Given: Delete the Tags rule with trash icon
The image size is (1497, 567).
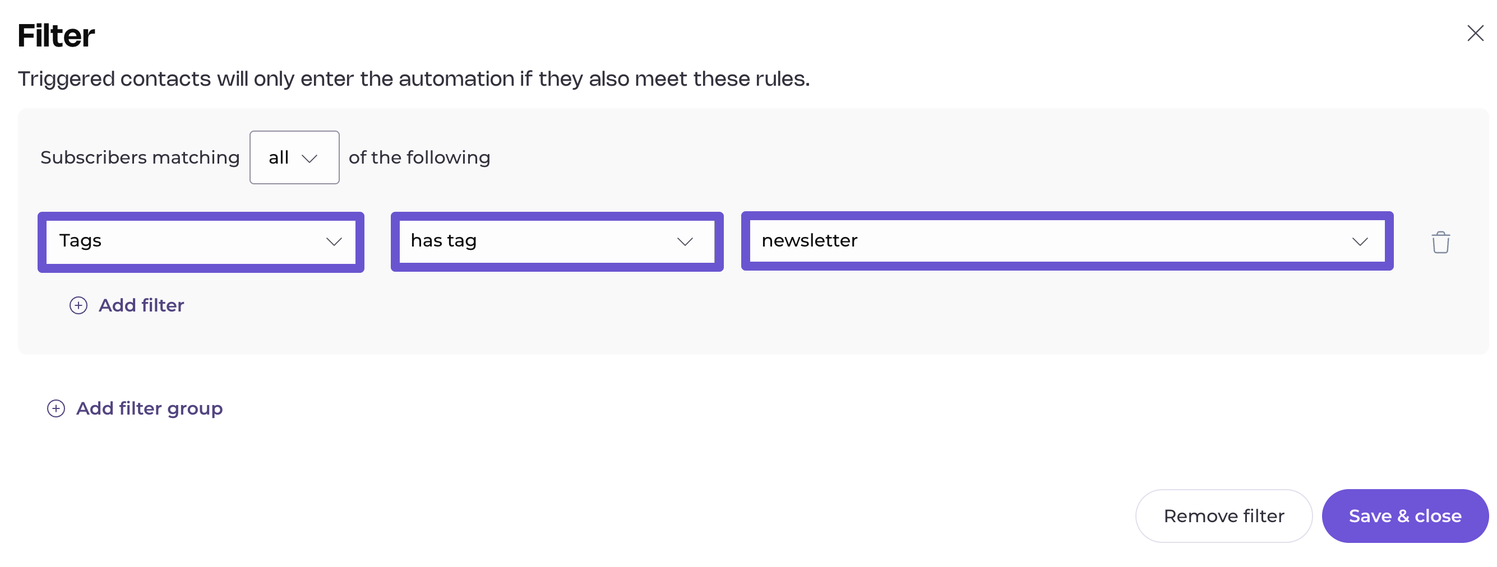Looking at the screenshot, I should [1440, 242].
